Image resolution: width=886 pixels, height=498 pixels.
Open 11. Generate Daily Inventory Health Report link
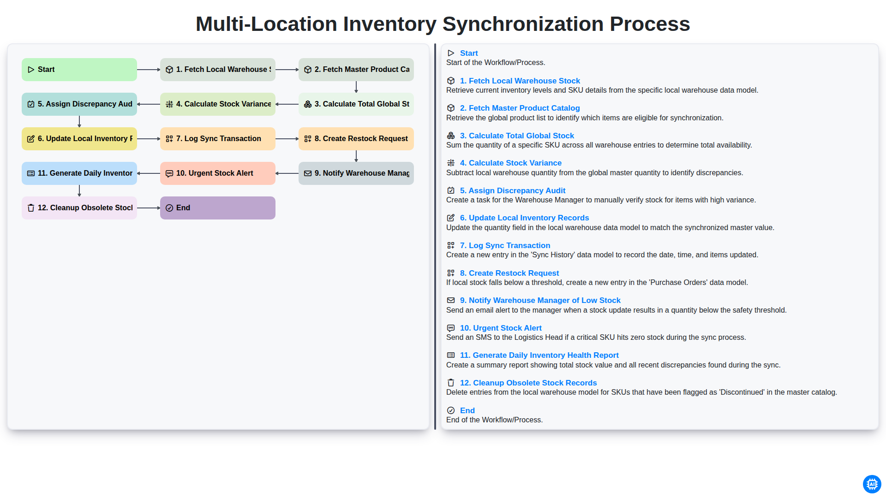[539, 355]
